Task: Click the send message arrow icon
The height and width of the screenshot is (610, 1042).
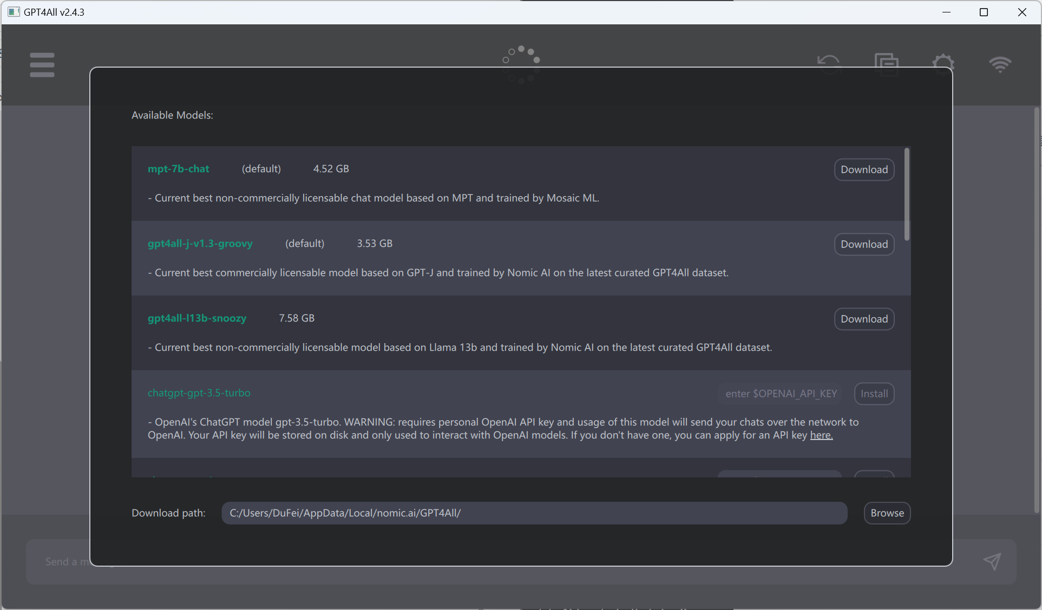Action: tap(992, 561)
